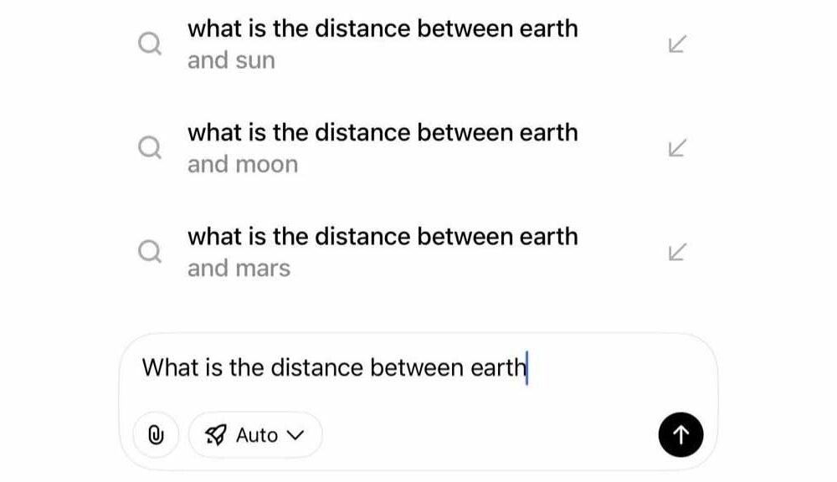The width and height of the screenshot is (837, 482).
Task: Click inside the message text box
Action: [x=377, y=367]
